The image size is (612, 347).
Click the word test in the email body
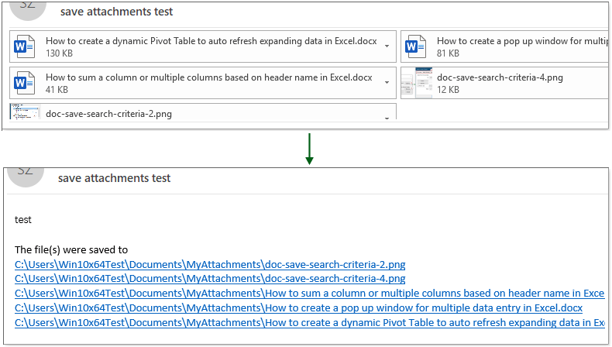(23, 220)
